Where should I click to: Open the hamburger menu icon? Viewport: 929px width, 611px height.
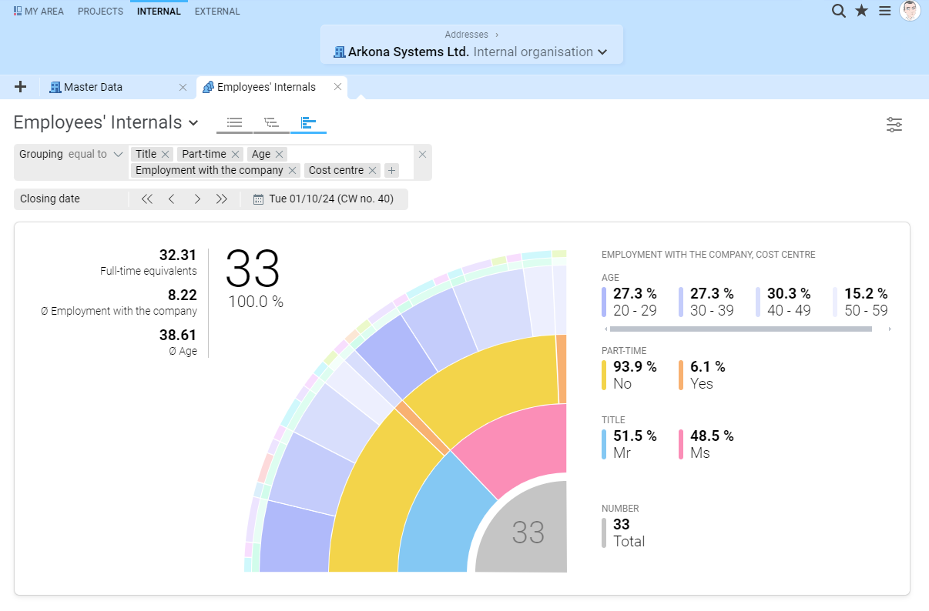(x=885, y=11)
